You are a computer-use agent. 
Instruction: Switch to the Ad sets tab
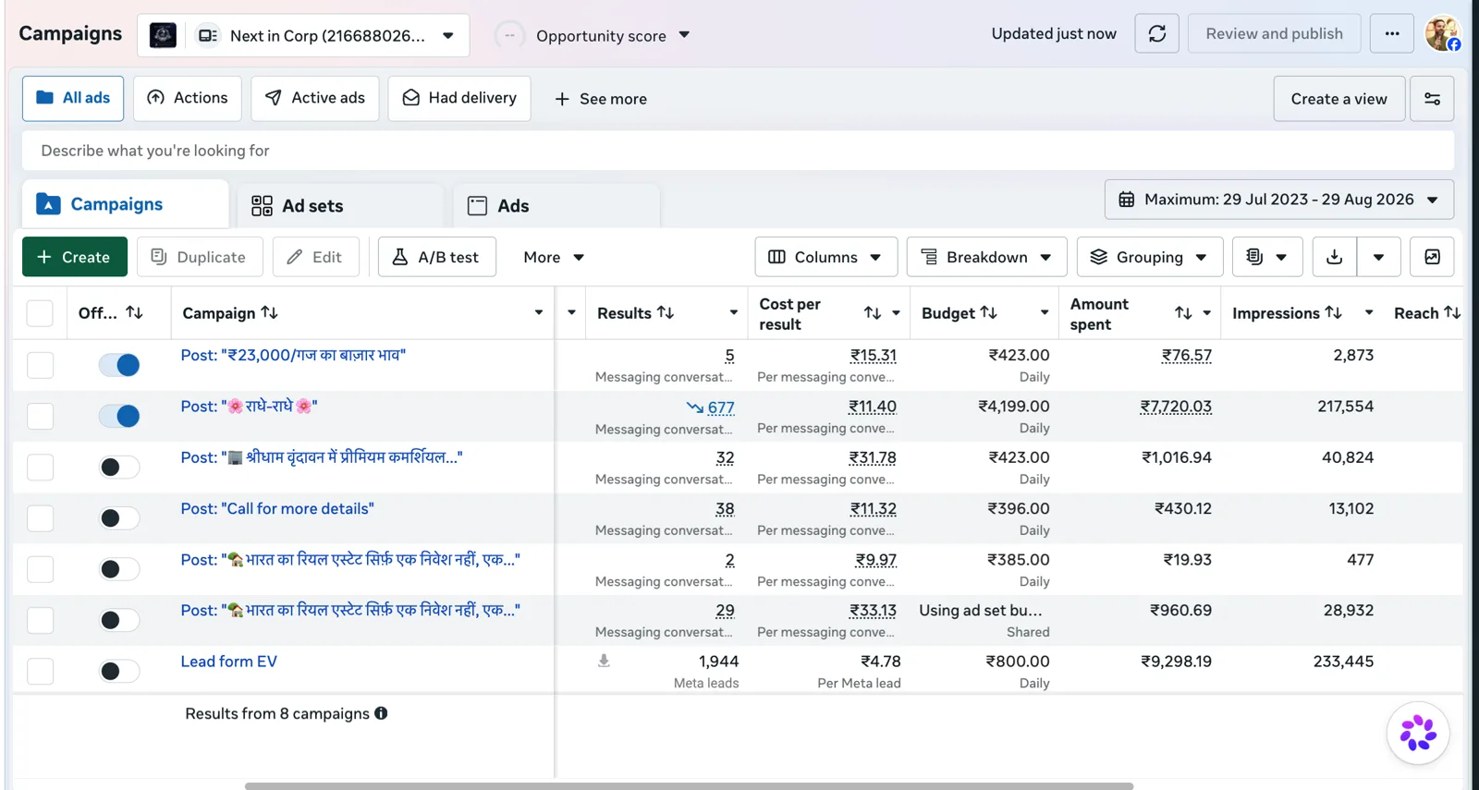(340, 205)
